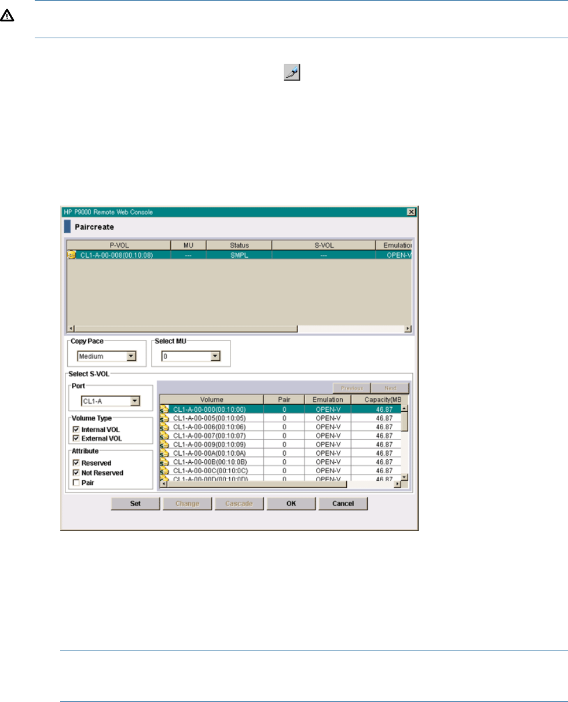The height and width of the screenshot is (702, 568).
Task: Click the Cascade button
Action: click(x=239, y=503)
